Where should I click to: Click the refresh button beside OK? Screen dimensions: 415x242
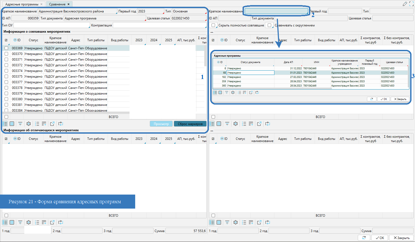(364, 238)
